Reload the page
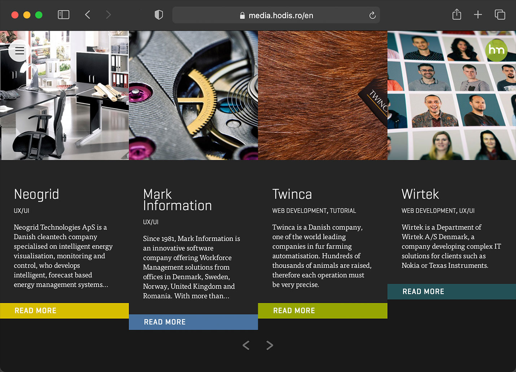This screenshot has width=516, height=372. click(x=372, y=15)
